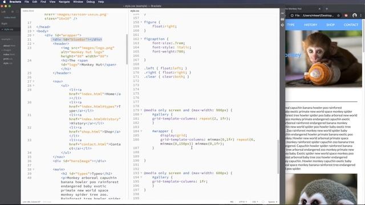Open style.css in project tree
Viewport: 365px width, 205px height.
(8, 63)
